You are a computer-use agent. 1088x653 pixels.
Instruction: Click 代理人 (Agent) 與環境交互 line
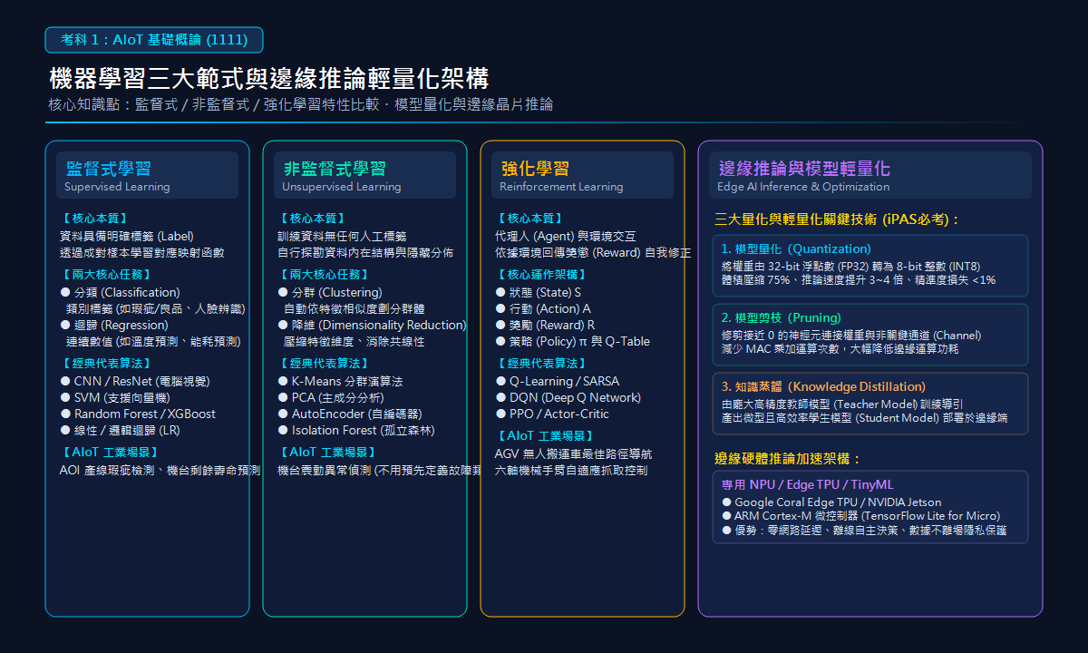(565, 236)
